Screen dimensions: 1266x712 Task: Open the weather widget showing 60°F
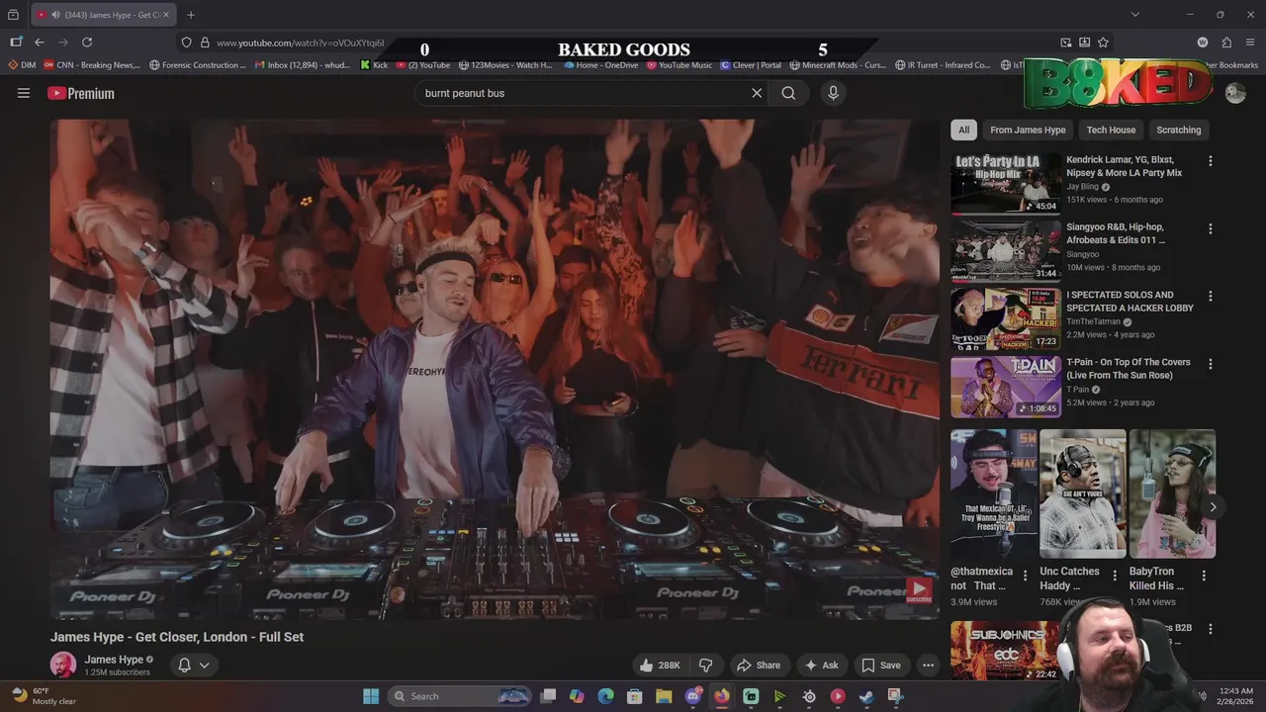(44, 696)
